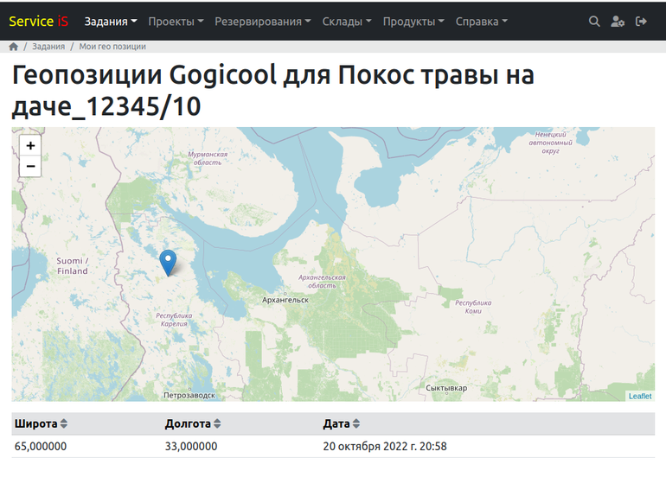Image resolution: width=666 pixels, height=477 pixels.
Task: Select date 20 октября 2022 г. 20:58
Action: (385, 446)
